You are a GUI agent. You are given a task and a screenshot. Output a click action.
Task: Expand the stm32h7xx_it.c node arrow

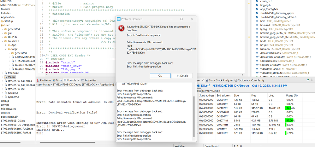(2, 89)
